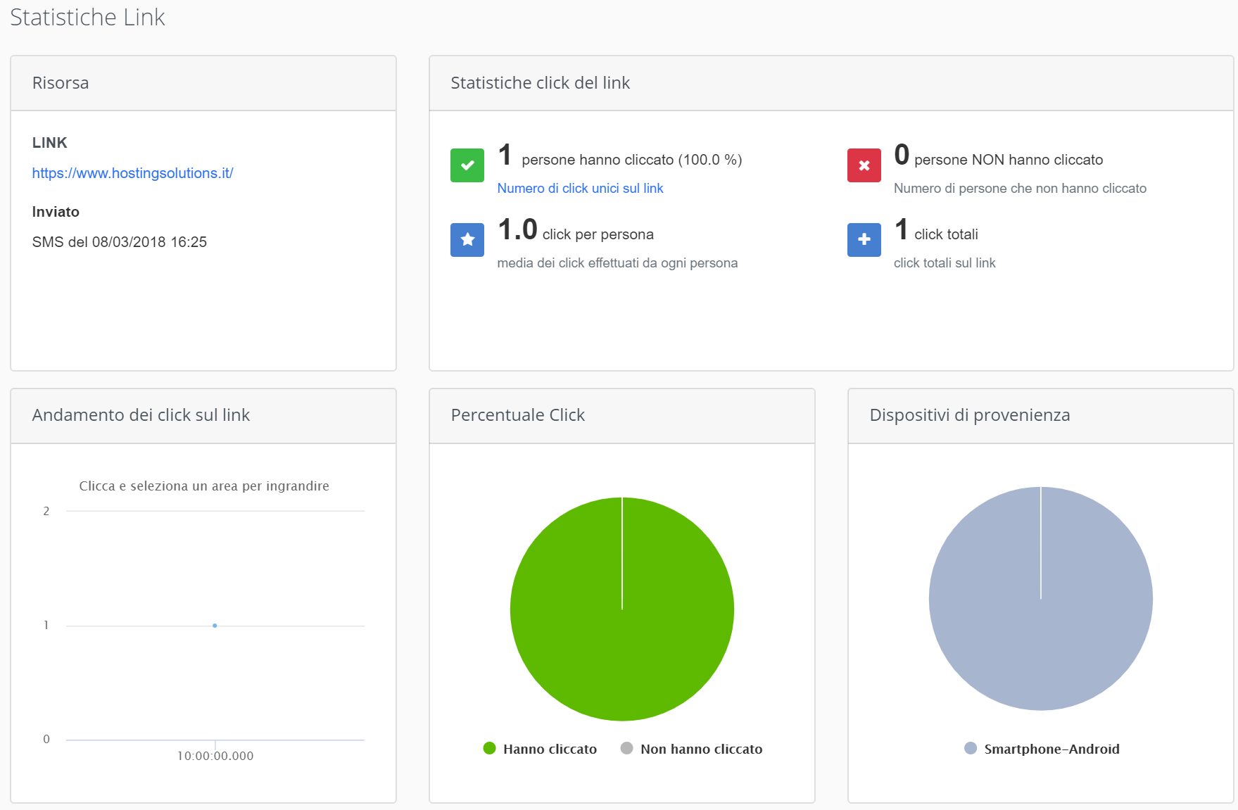Image resolution: width=1238 pixels, height=810 pixels.
Task: Toggle 'Smartphone-Android' legend entry
Action: coord(1042,749)
